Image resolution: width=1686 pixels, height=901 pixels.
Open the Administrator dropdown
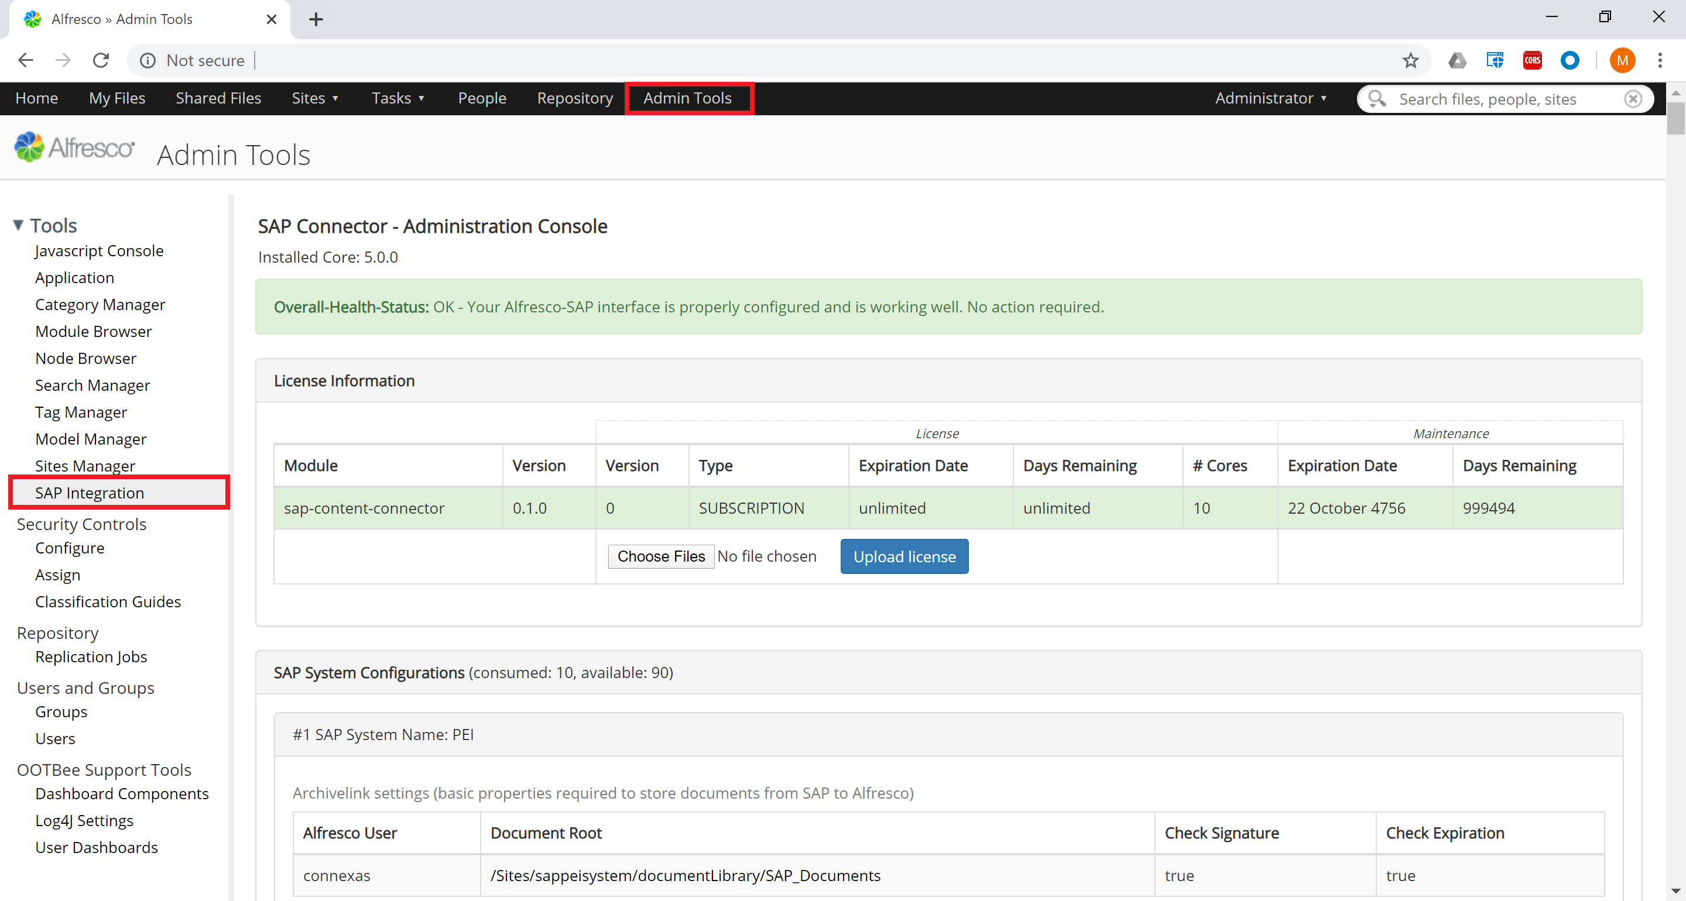click(x=1270, y=98)
